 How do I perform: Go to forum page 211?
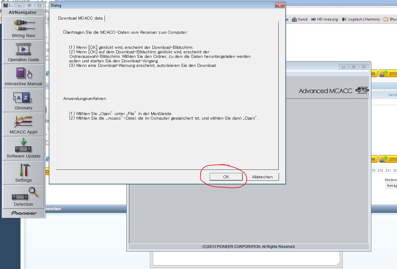[388, 170]
